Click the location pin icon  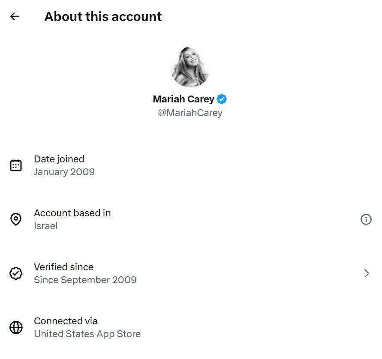[16, 219]
